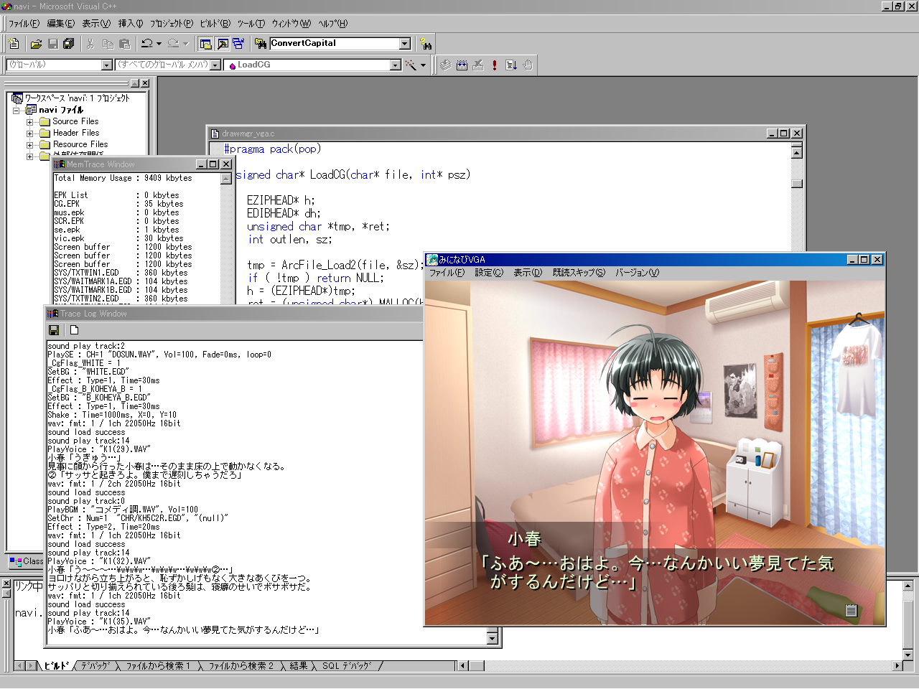Open the LoadCG members combo dropdown

click(x=395, y=65)
